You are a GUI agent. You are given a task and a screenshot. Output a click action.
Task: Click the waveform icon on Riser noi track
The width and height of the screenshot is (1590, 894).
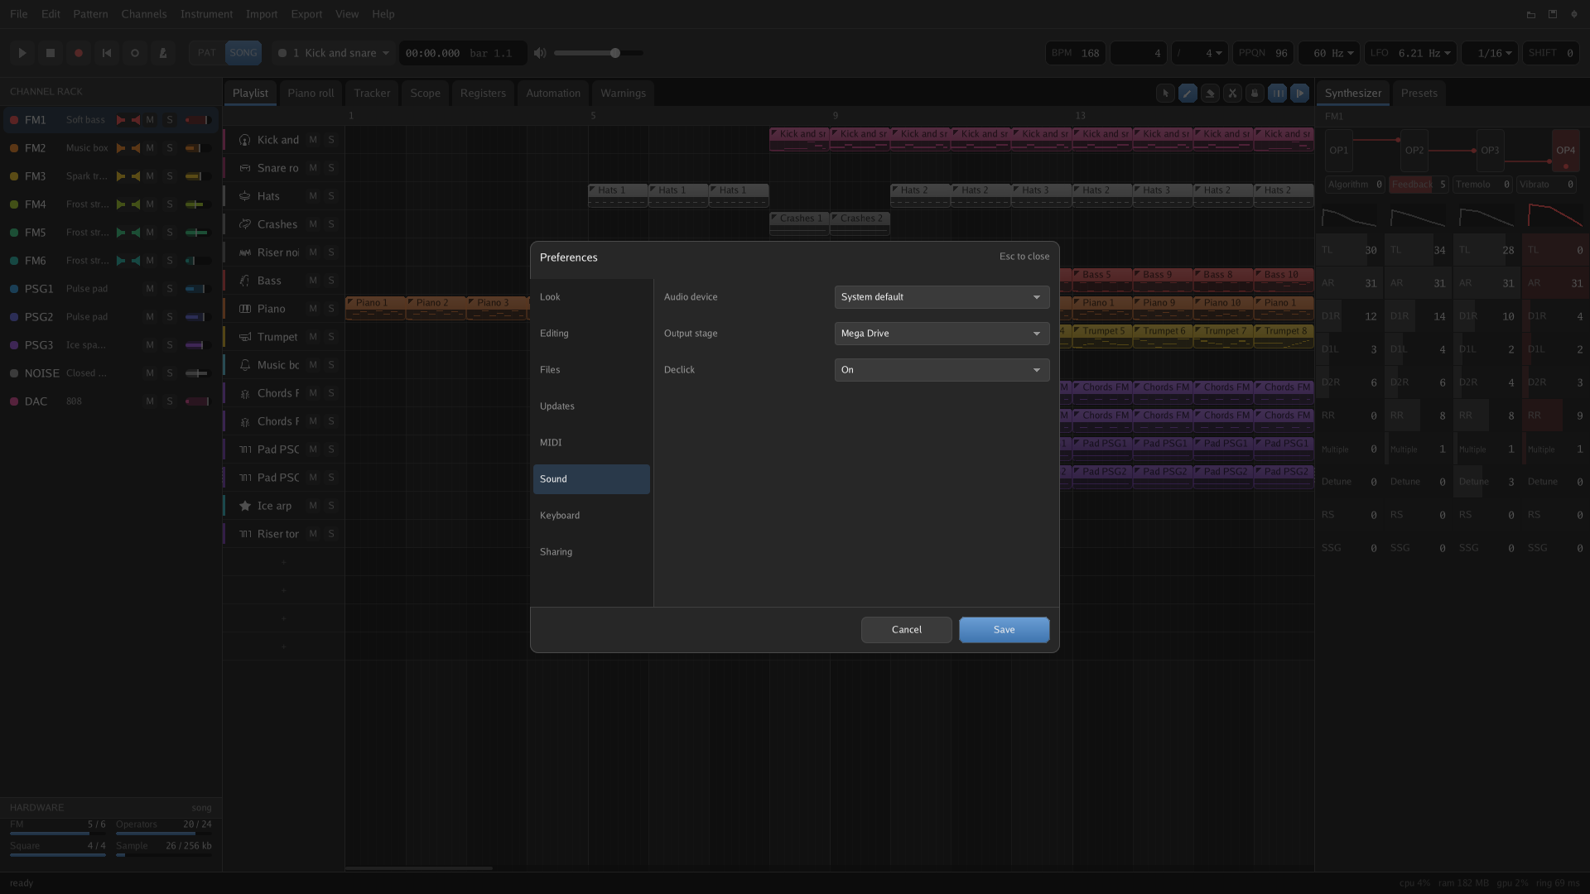[245, 252]
